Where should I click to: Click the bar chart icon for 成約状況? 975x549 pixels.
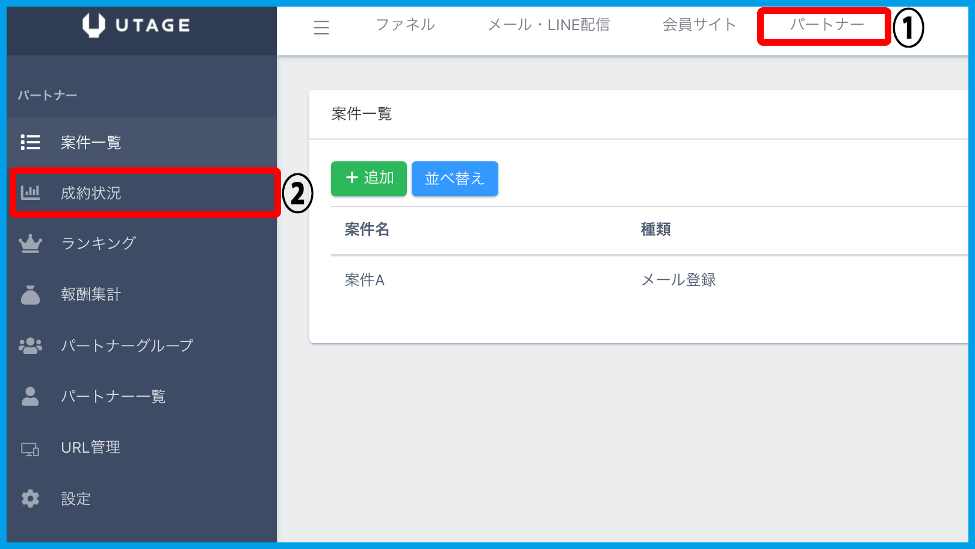(x=30, y=193)
